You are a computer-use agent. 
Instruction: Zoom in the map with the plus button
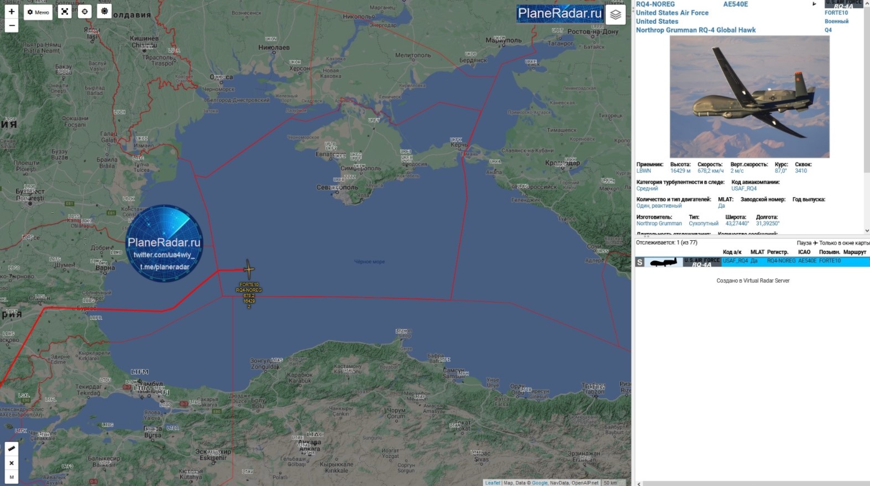click(12, 12)
